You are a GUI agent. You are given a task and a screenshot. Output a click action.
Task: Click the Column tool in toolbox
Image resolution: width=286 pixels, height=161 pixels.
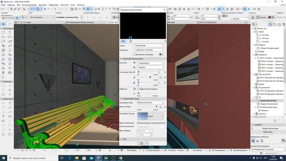pos(10,33)
